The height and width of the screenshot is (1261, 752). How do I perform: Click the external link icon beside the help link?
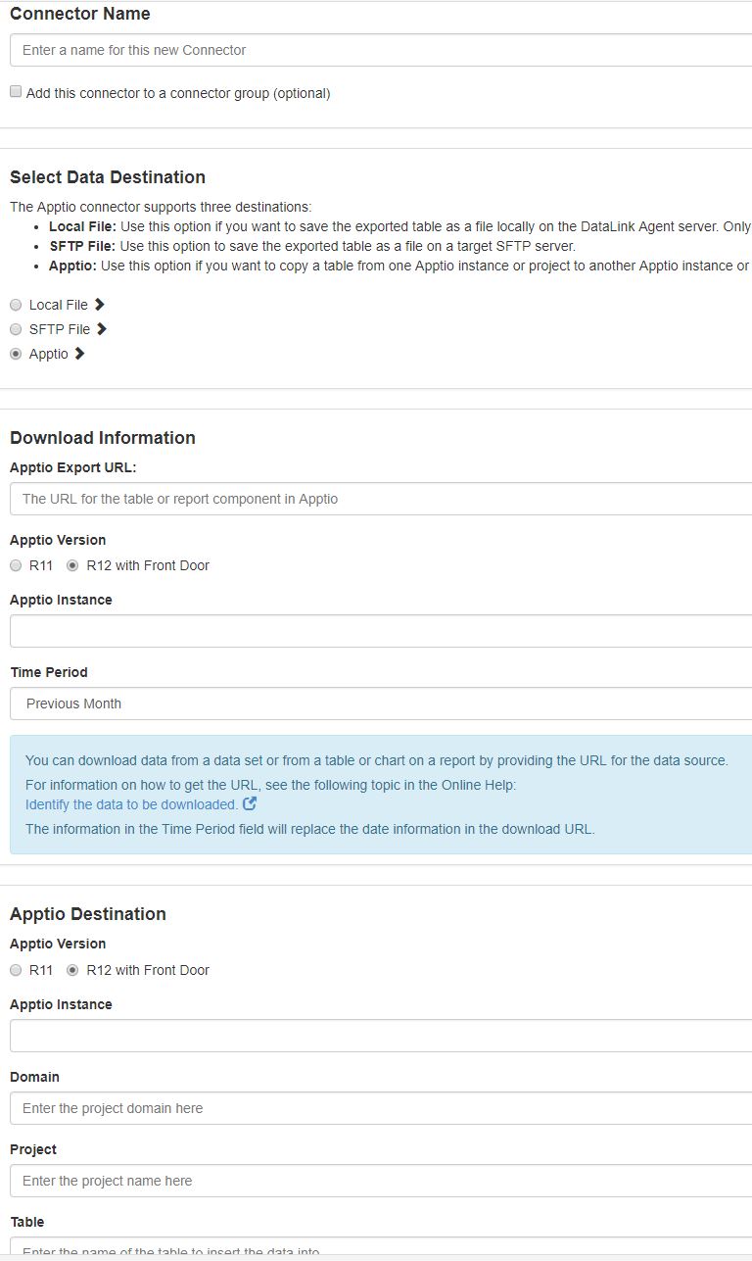click(x=250, y=803)
